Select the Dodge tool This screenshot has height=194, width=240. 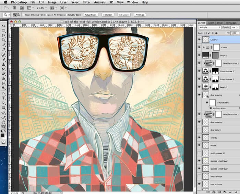tap(3, 88)
